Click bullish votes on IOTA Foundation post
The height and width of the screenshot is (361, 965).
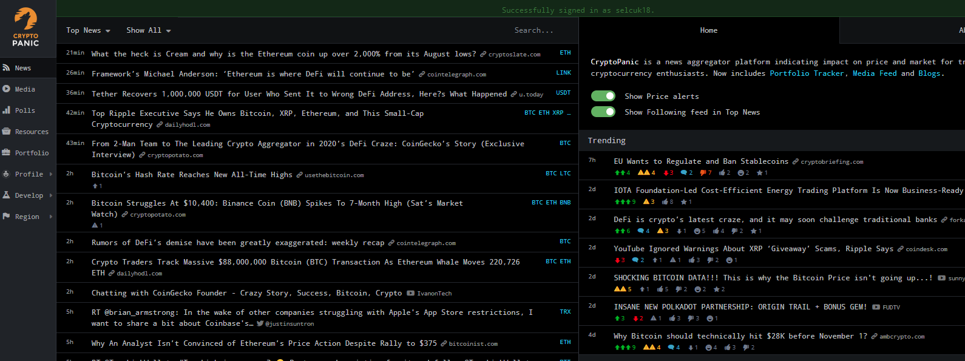(625, 202)
